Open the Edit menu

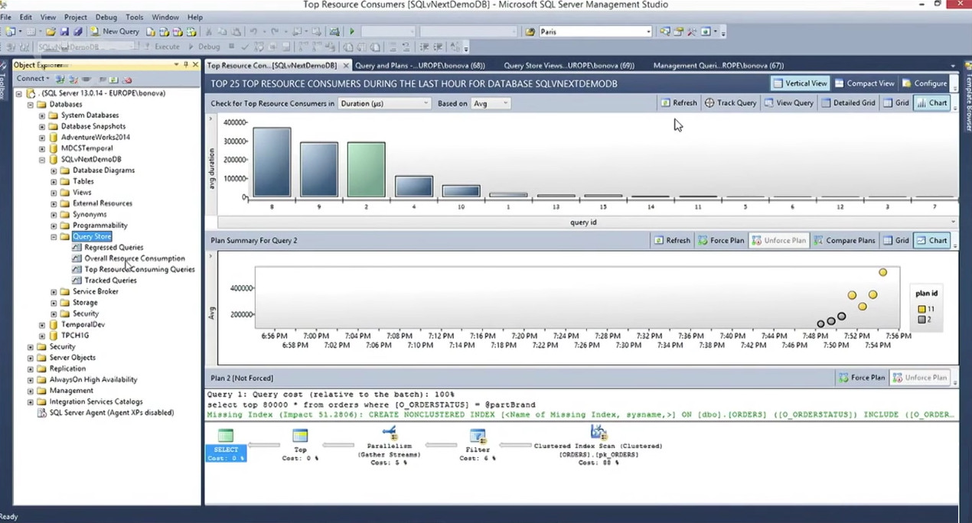(26, 17)
